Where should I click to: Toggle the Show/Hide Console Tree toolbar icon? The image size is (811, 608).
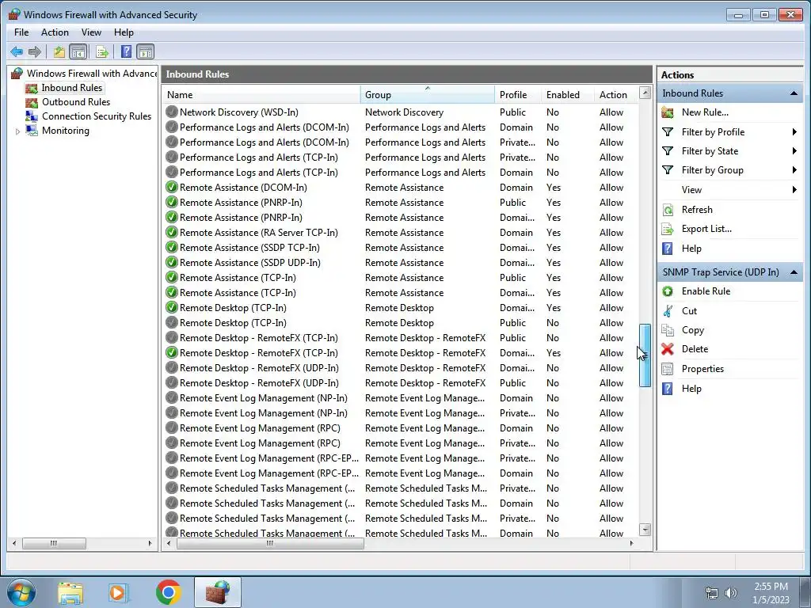78,51
